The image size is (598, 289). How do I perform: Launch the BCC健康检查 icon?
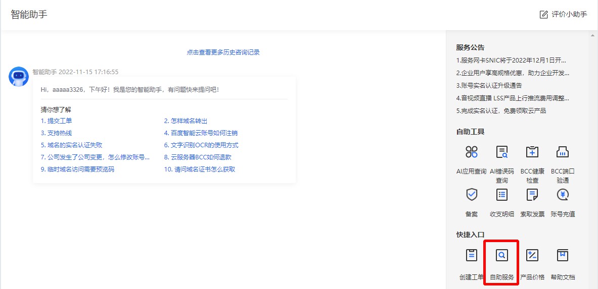click(532, 151)
